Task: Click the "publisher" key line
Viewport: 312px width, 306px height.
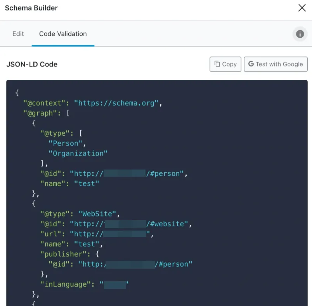Action: click(69, 254)
